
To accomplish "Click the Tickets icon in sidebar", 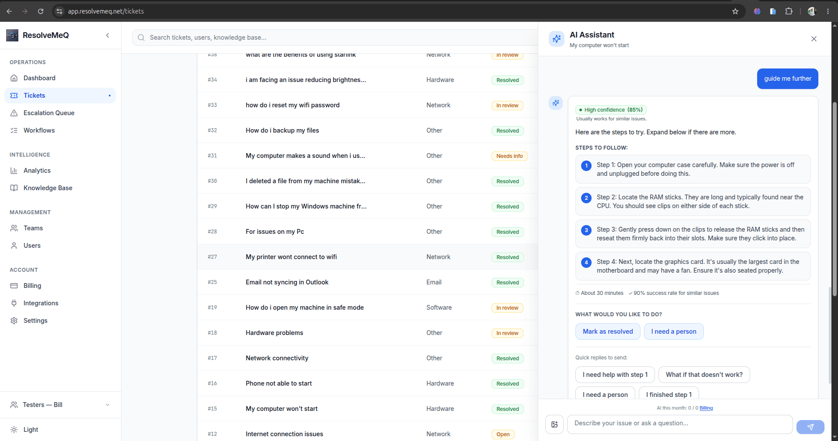I will coord(14,96).
